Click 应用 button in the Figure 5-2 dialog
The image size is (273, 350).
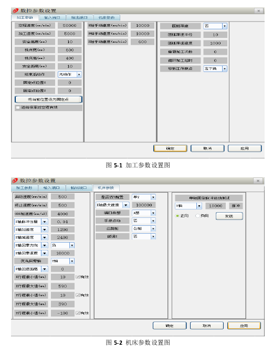click(x=244, y=326)
